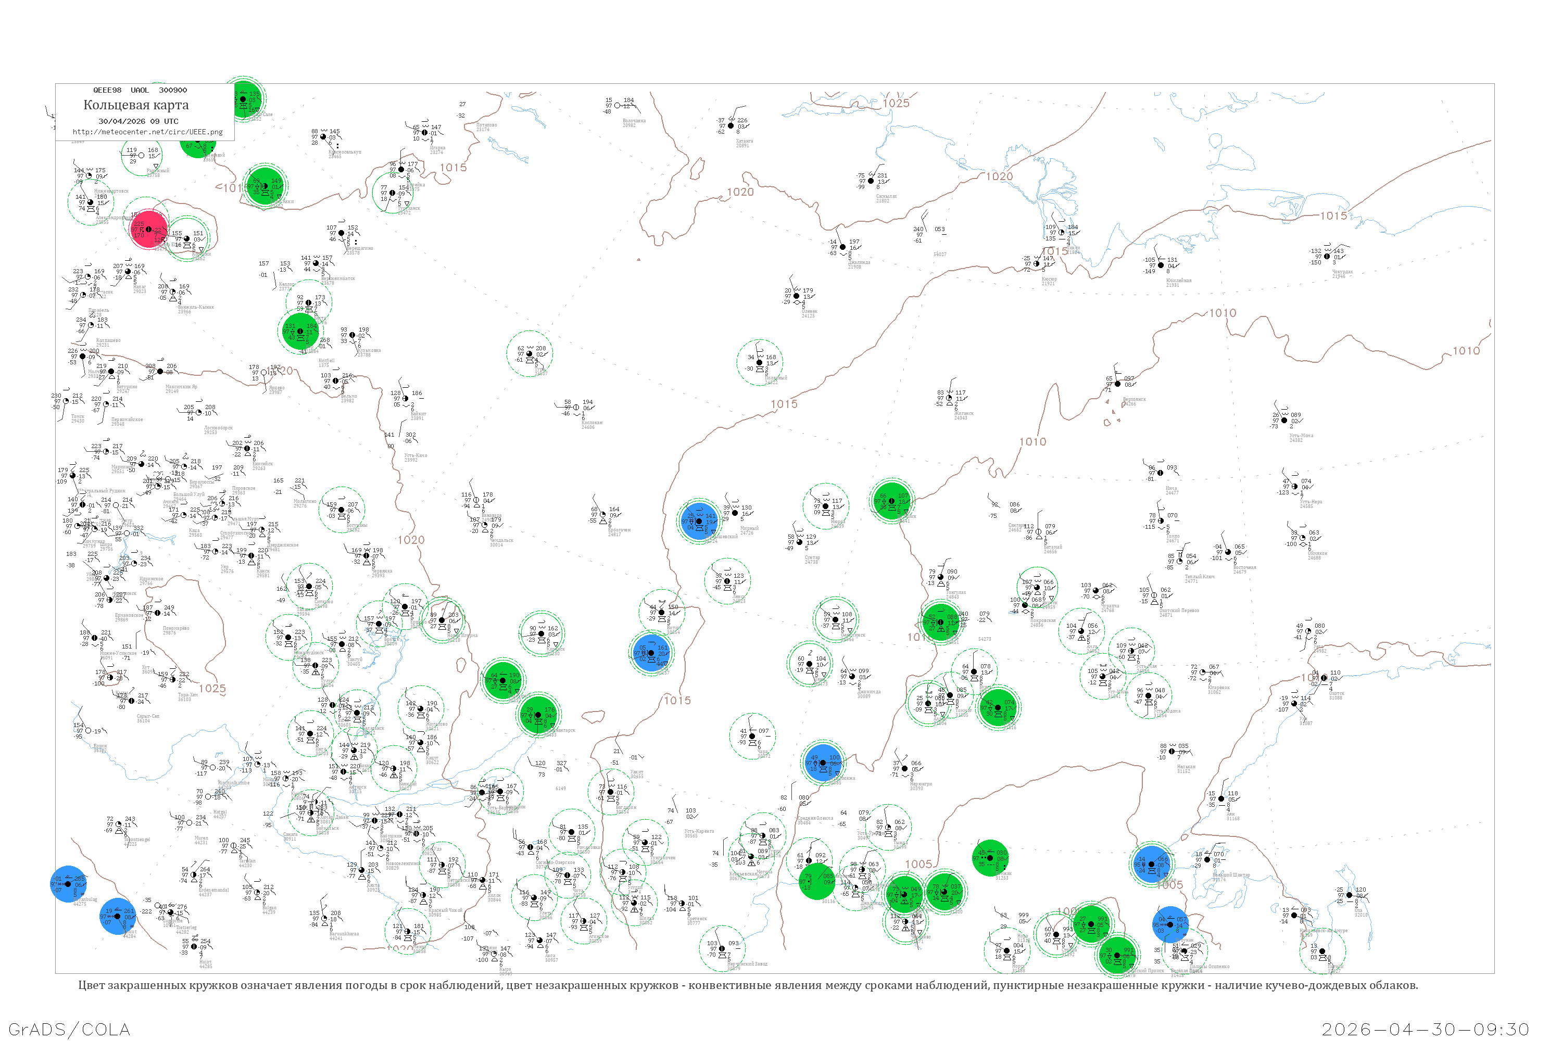Click the blue circle at Бурукан

point(1170,925)
